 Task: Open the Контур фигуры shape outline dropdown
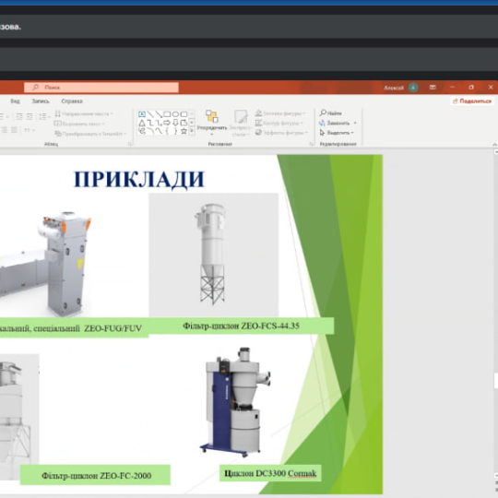(x=279, y=123)
